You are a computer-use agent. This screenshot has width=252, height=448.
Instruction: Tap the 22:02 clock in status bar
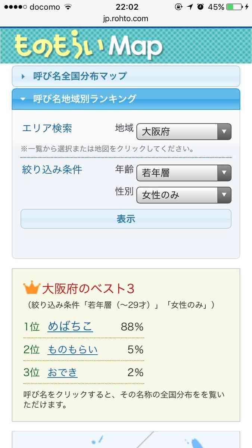point(127,7)
